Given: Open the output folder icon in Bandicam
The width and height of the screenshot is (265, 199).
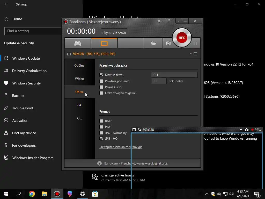Looking at the screenshot, I should click(x=153, y=44).
